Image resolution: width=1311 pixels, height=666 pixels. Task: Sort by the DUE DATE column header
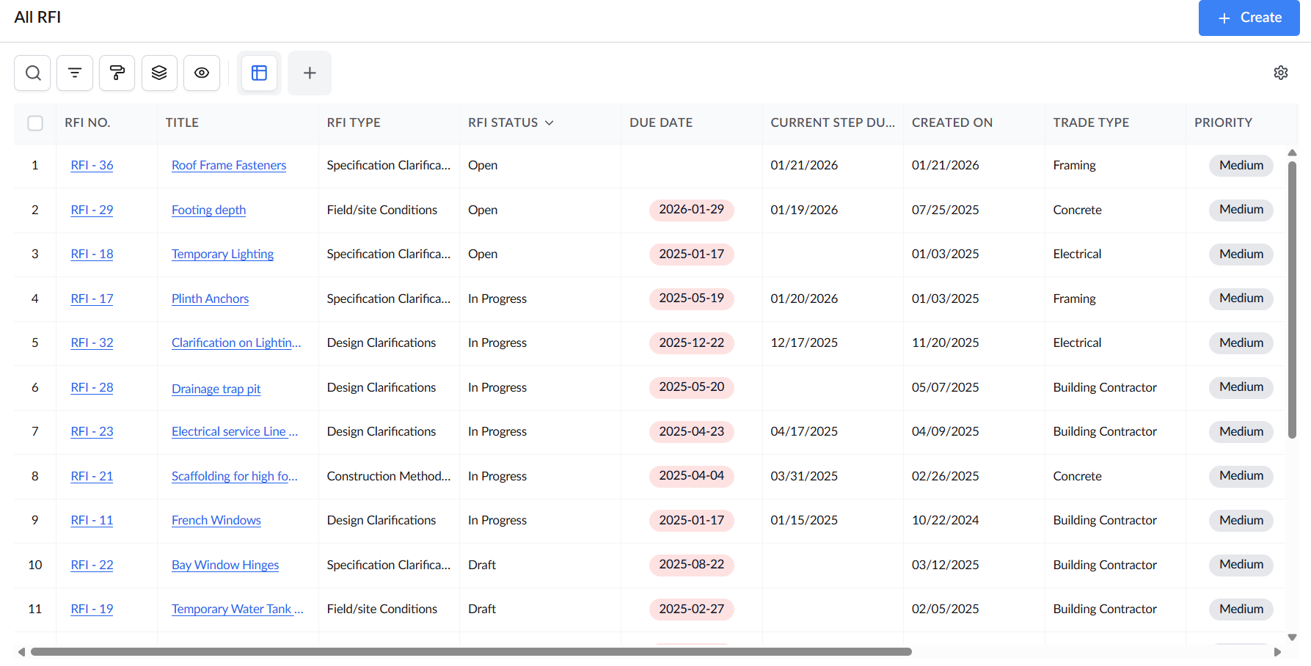click(x=661, y=122)
